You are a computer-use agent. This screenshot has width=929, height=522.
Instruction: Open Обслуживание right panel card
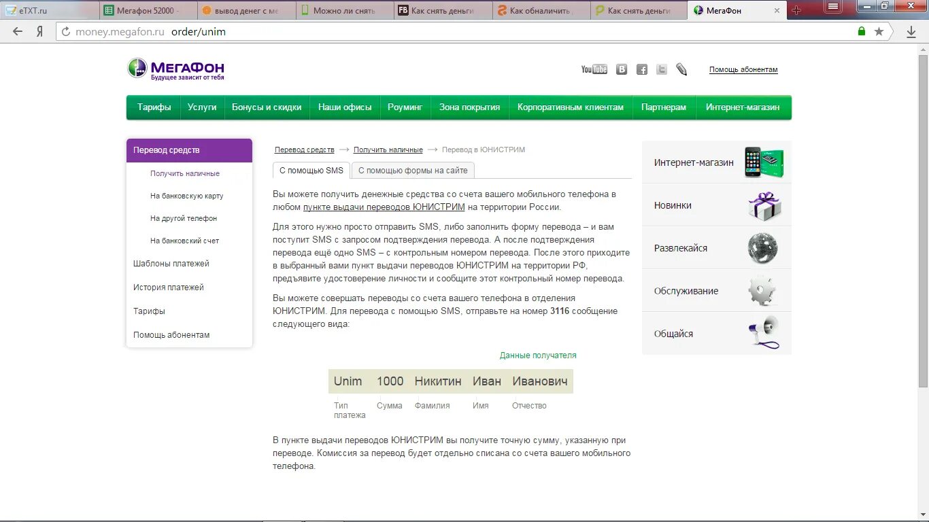pos(717,291)
